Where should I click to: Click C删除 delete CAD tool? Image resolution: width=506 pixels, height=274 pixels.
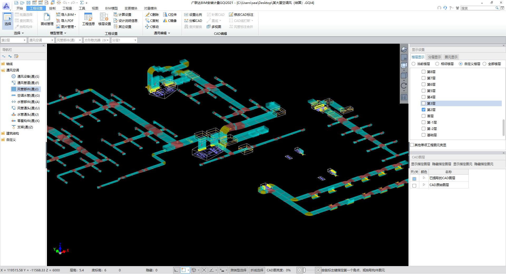(x=152, y=14)
